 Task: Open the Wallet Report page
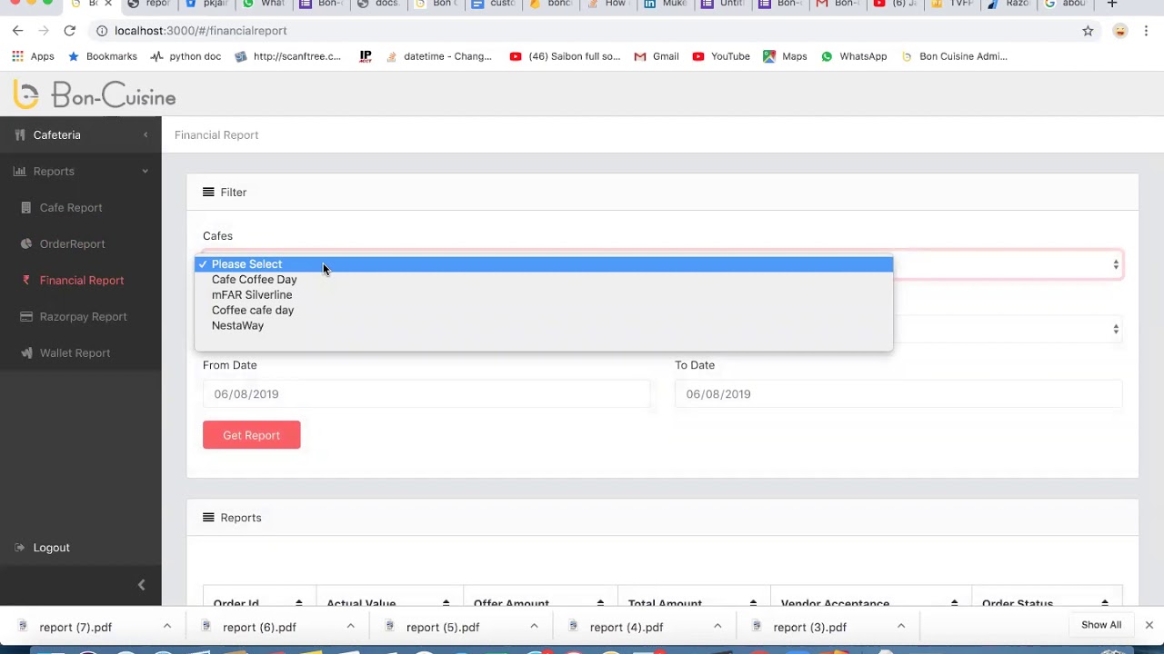pos(75,353)
